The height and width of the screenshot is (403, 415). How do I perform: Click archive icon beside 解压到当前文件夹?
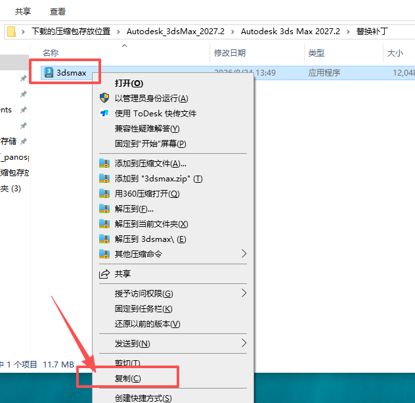tap(104, 224)
